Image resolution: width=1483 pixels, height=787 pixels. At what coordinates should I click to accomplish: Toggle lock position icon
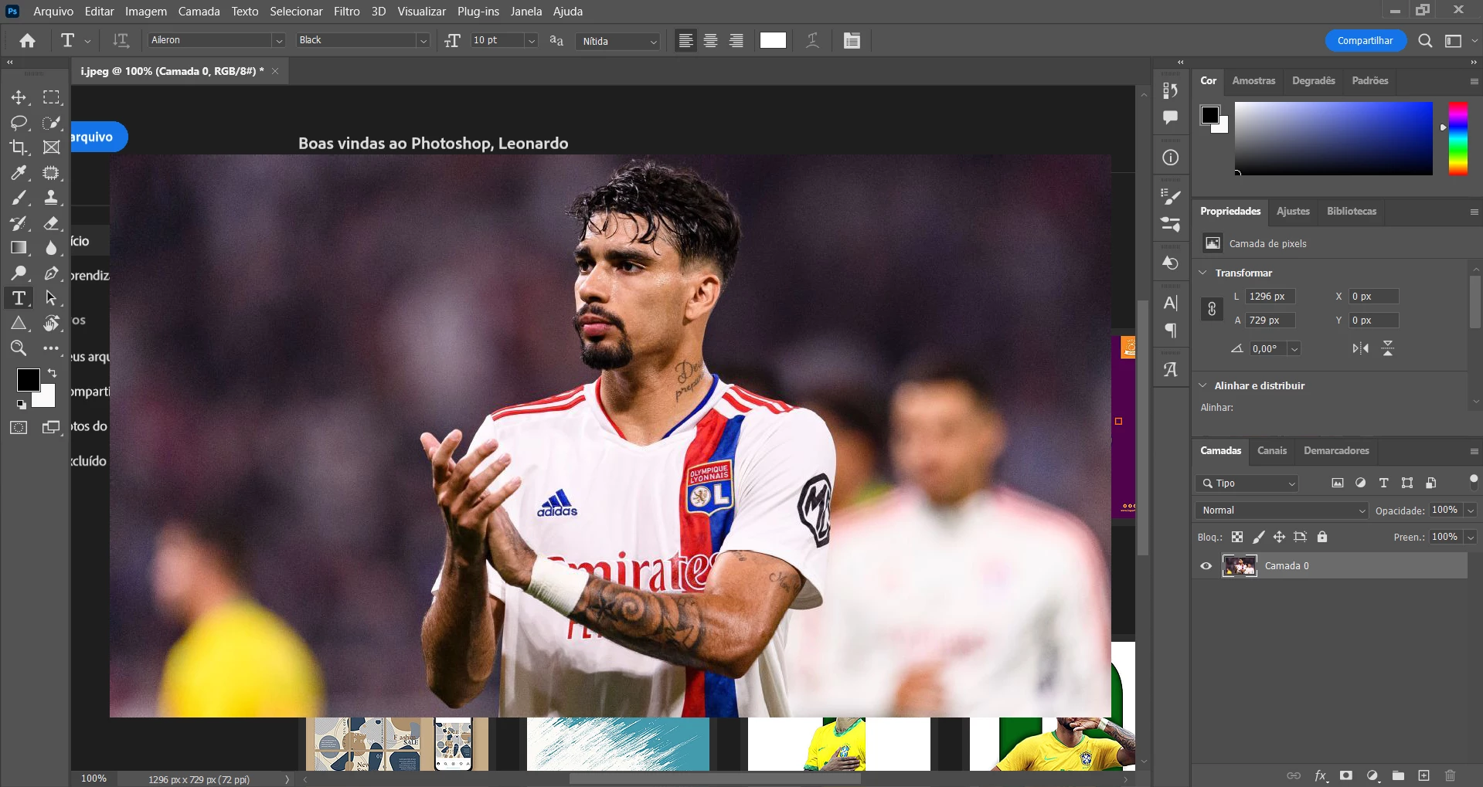click(1279, 537)
